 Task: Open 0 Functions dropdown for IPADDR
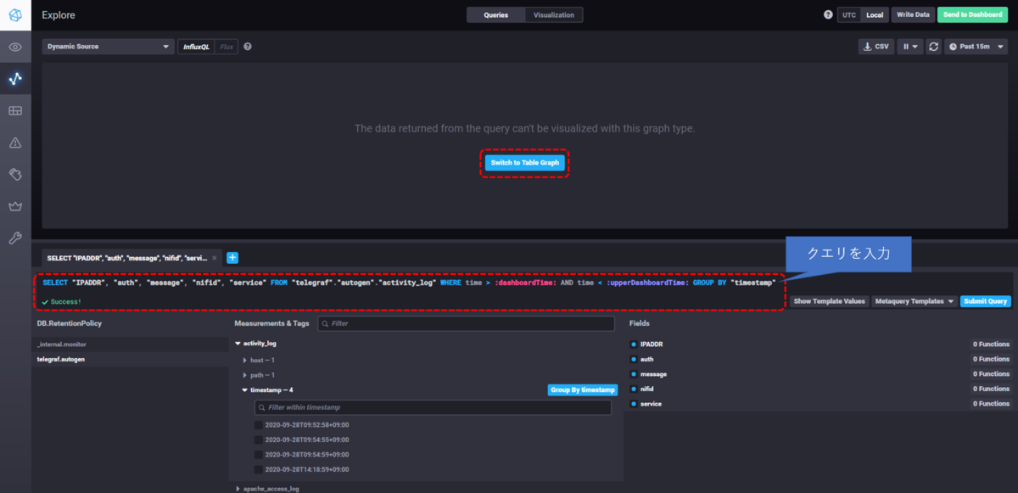point(991,344)
